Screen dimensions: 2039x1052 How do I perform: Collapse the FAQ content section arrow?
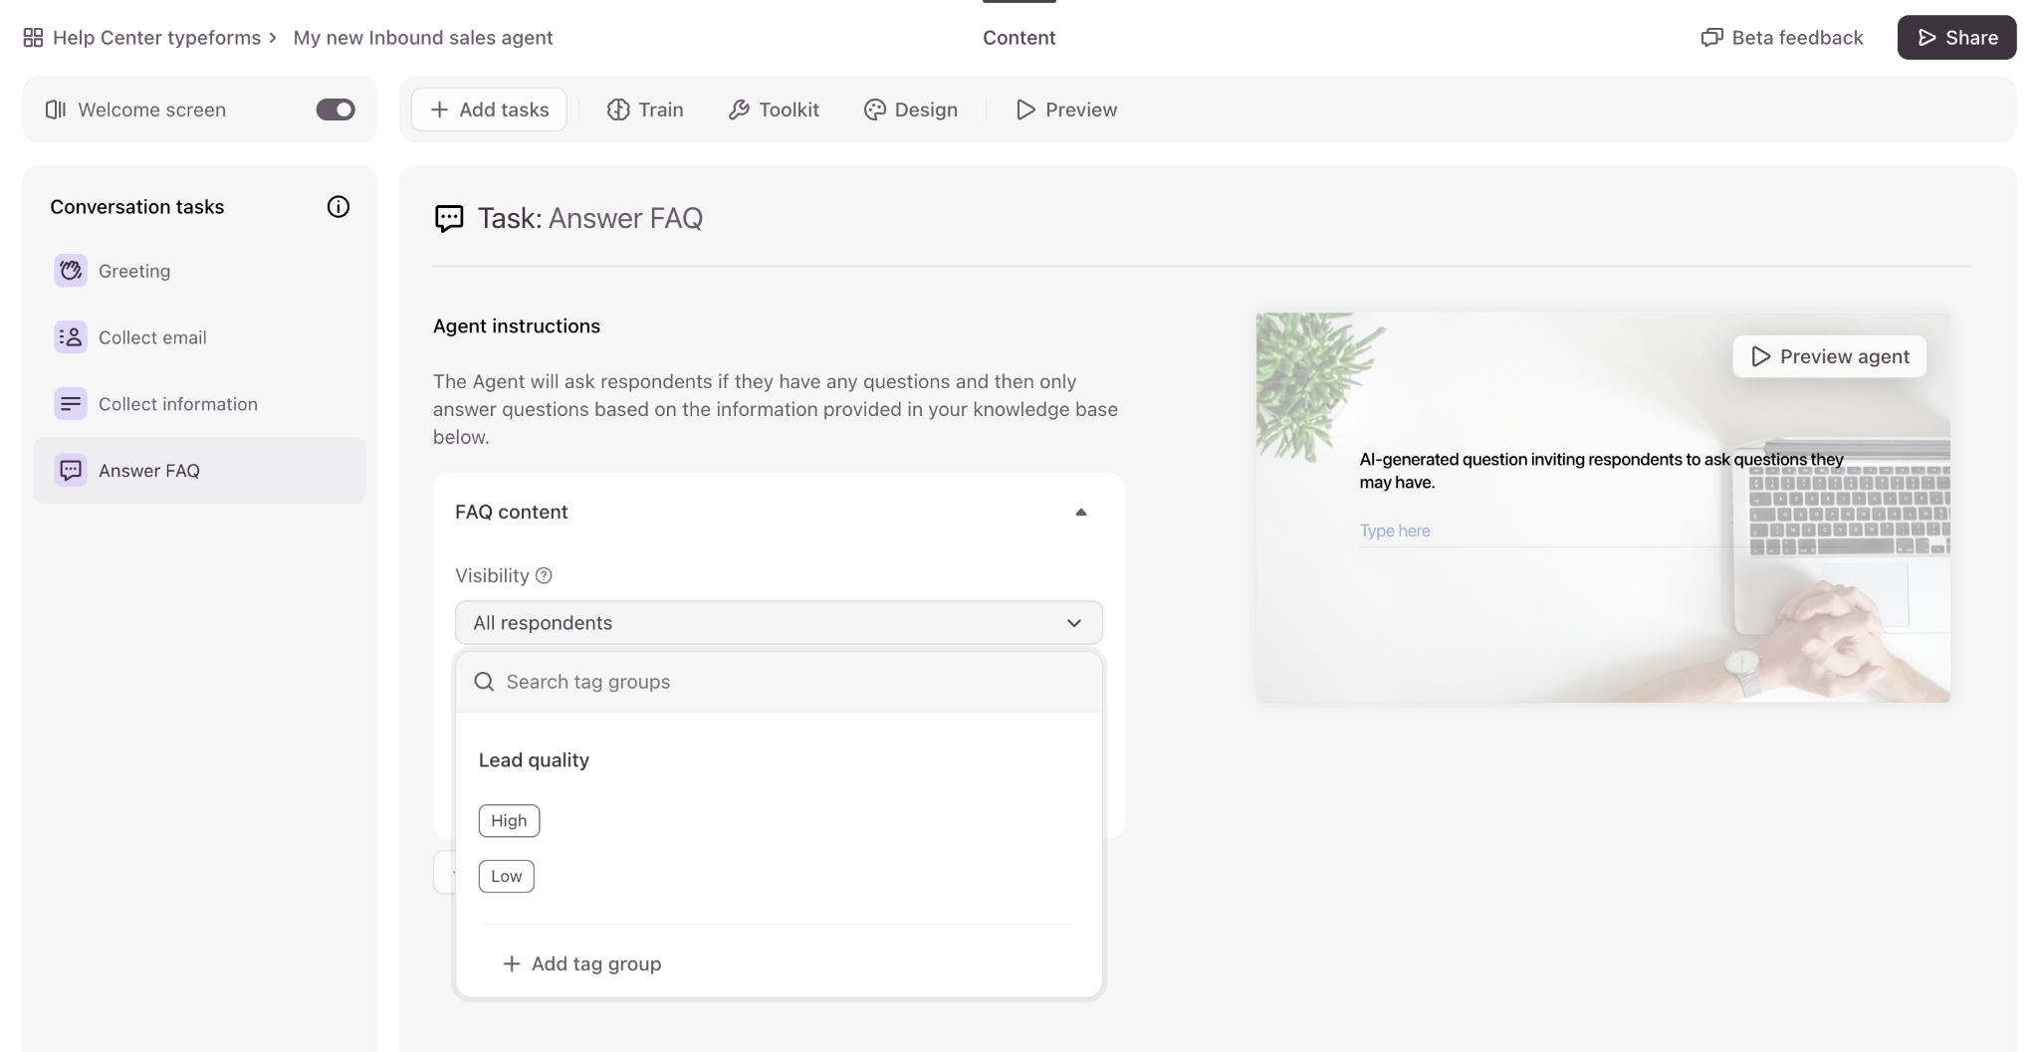click(1080, 513)
